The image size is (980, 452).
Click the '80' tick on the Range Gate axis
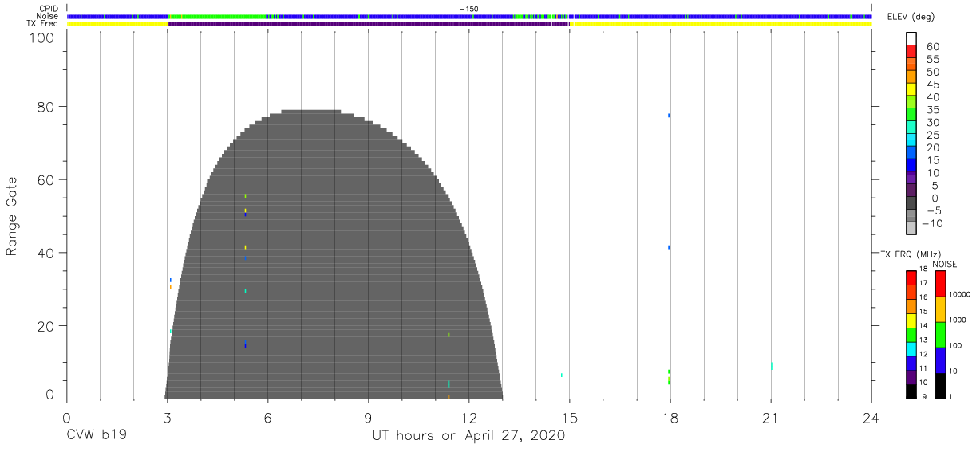[46, 107]
